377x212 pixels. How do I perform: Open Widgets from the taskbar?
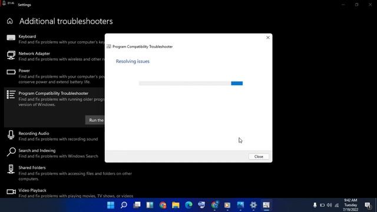[x=150, y=205]
